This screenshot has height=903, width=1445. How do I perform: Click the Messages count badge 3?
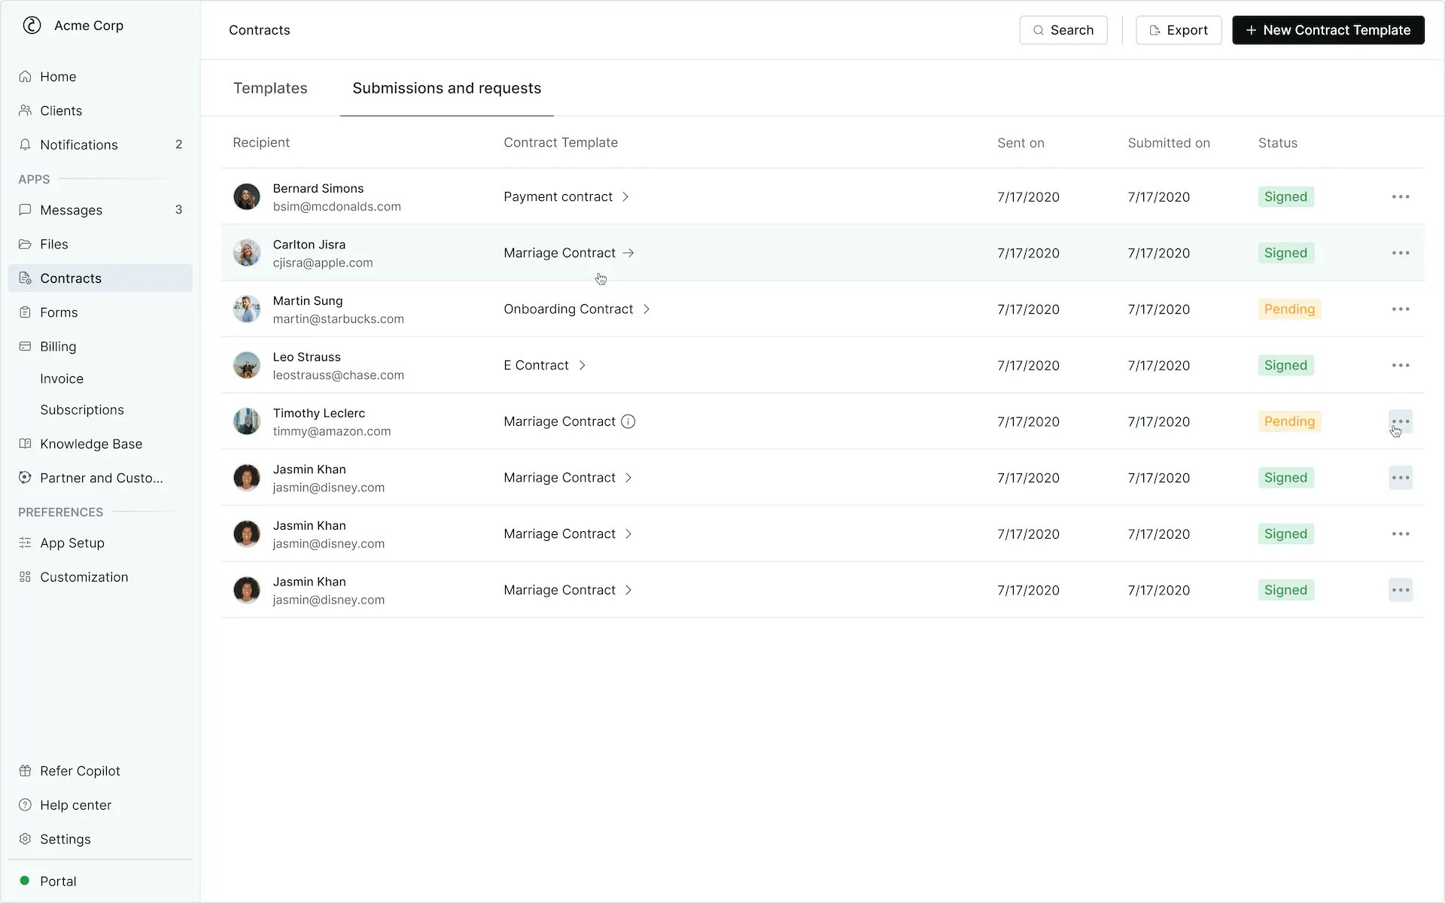[x=178, y=210]
